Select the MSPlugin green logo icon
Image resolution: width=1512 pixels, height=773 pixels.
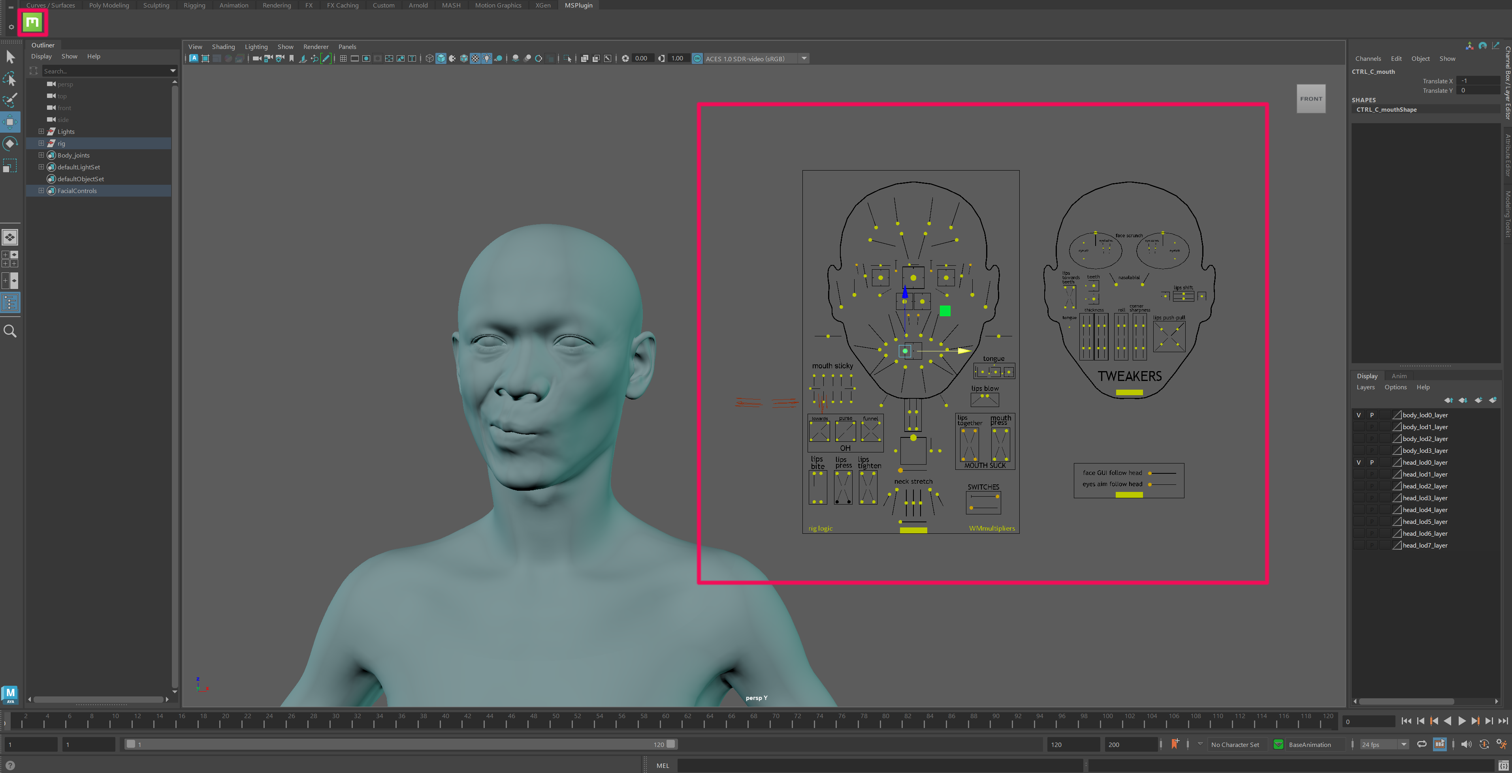[x=32, y=22]
